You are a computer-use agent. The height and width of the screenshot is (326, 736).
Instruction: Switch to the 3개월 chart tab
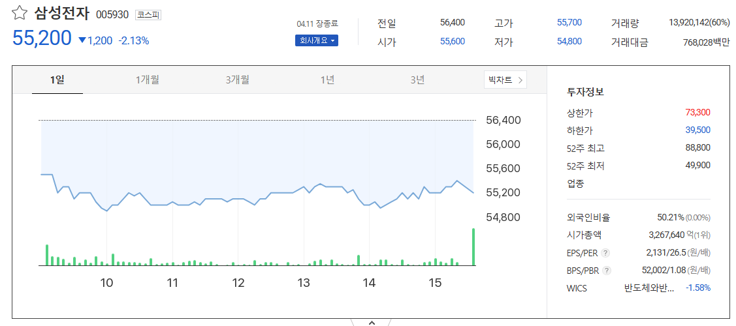click(237, 80)
